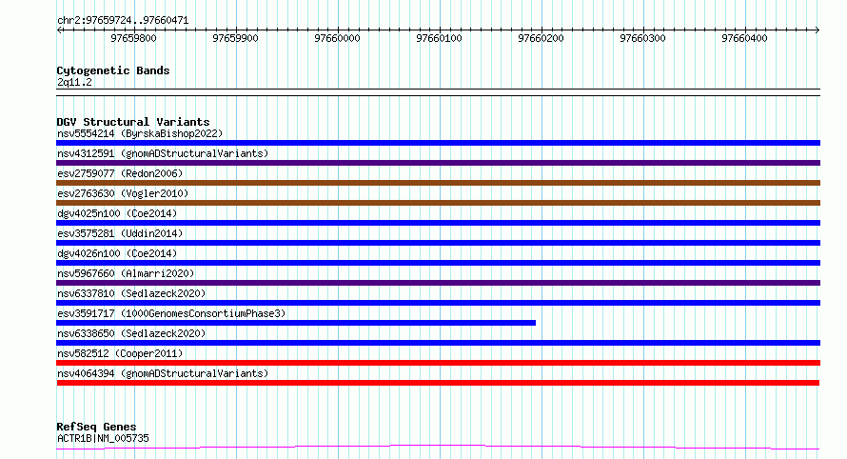The height and width of the screenshot is (459, 847).
Task: Click the Cytogenetic Bands track title
Action: (113, 70)
